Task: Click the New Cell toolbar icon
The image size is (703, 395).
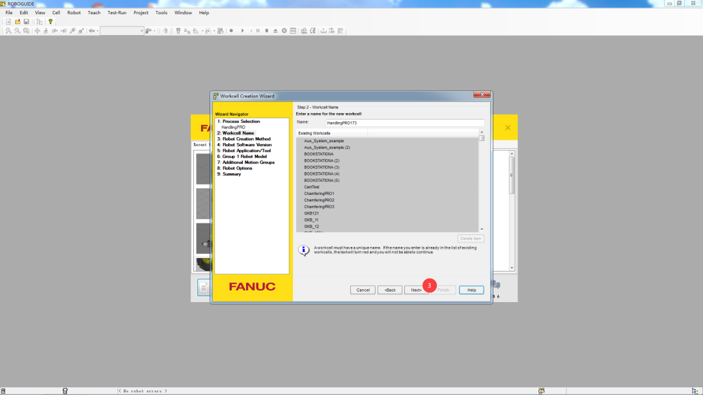Action: pos(8,21)
